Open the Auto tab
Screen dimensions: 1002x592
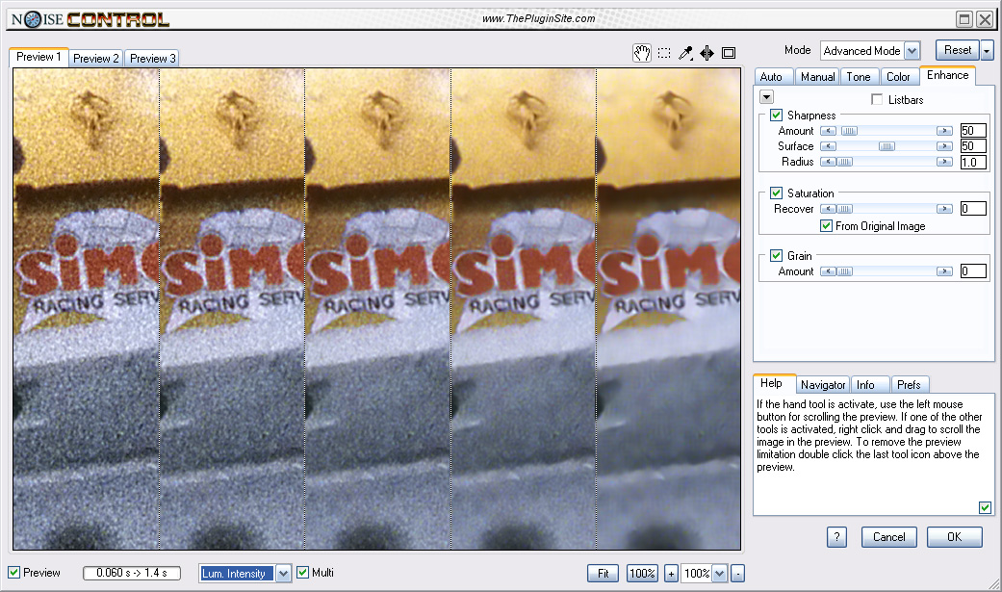771,77
